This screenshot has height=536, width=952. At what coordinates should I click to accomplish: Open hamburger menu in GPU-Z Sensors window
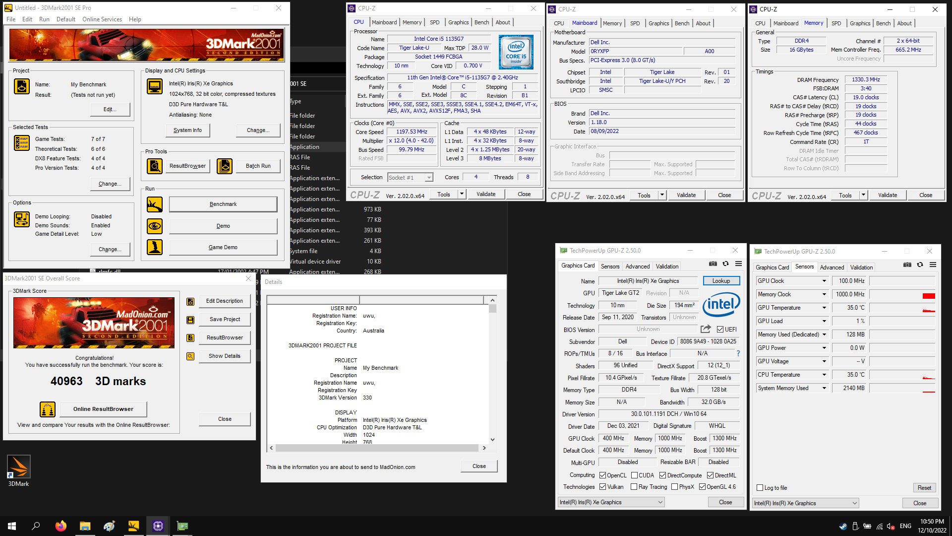(x=933, y=265)
